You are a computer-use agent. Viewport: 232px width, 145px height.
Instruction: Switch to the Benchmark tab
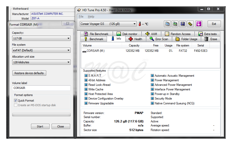click(x=94, y=39)
